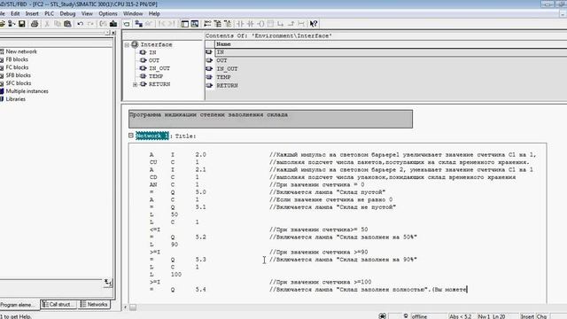
Task: Click the Name column header
Action: tap(391, 44)
